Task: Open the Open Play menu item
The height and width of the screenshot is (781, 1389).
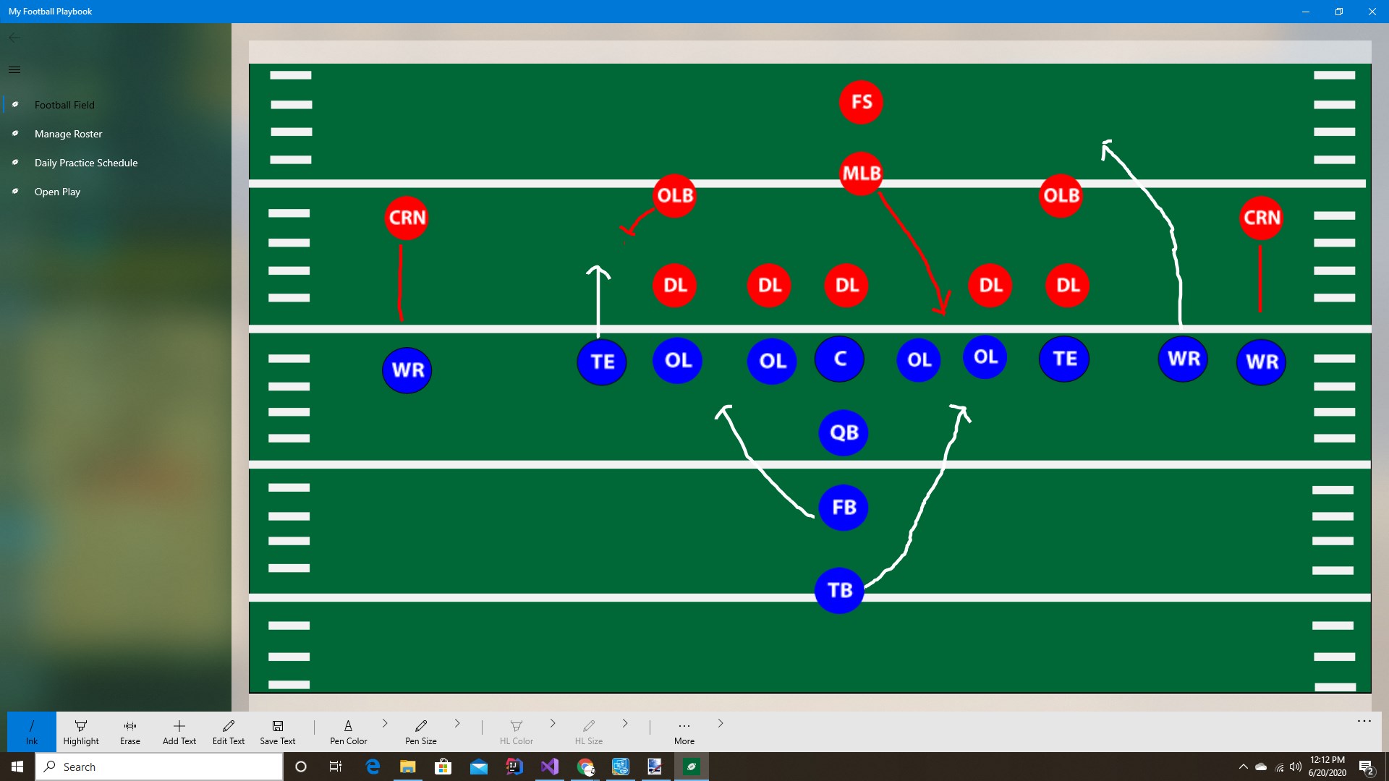Action: pyautogui.click(x=57, y=191)
